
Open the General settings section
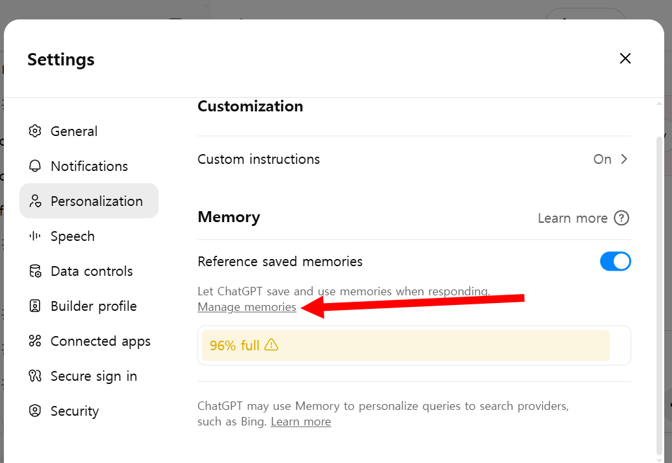click(x=89, y=131)
